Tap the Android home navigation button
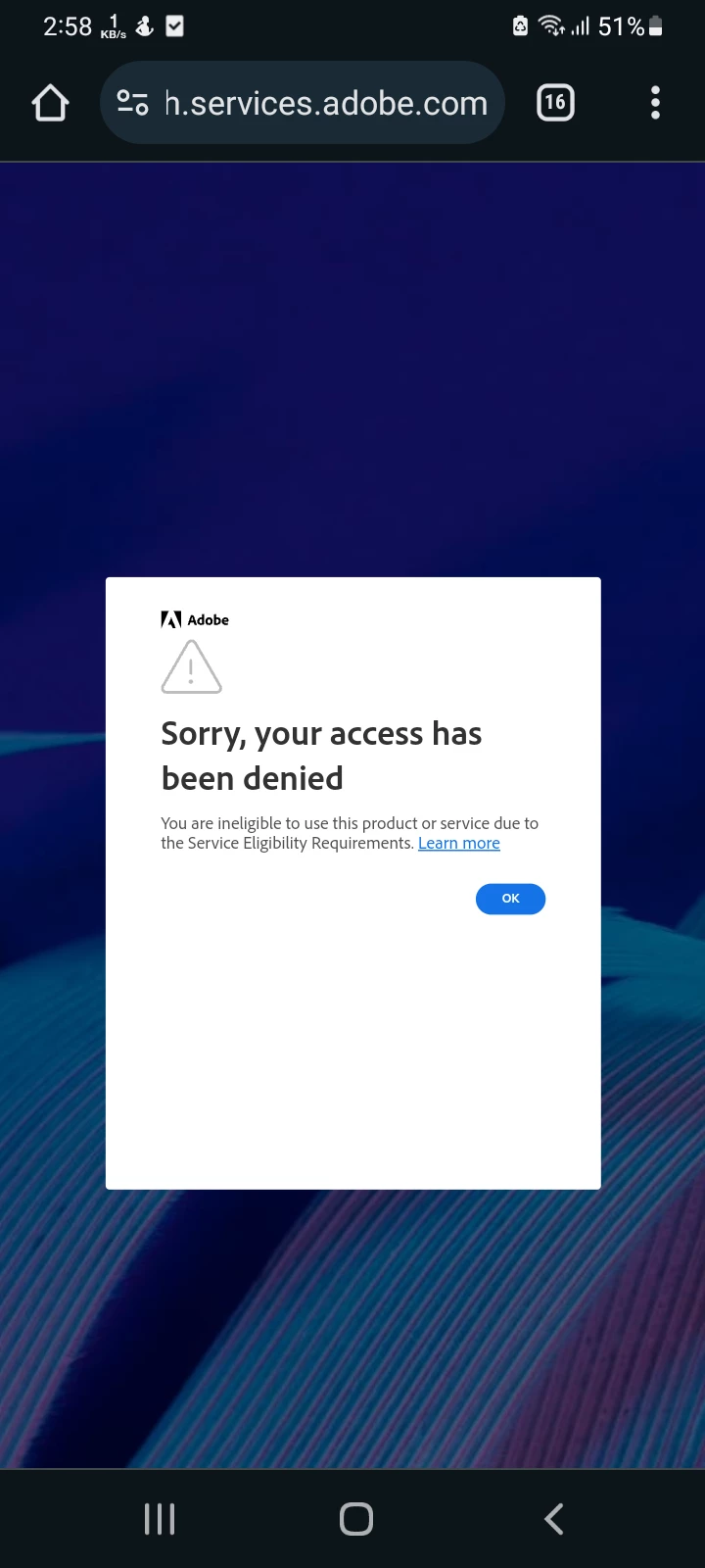Image resolution: width=705 pixels, height=1568 pixels. pyautogui.click(x=356, y=1519)
